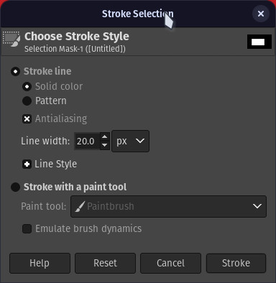Close the Stroke Selection dialog
The image size is (276, 283).
pyautogui.click(x=261, y=14)
